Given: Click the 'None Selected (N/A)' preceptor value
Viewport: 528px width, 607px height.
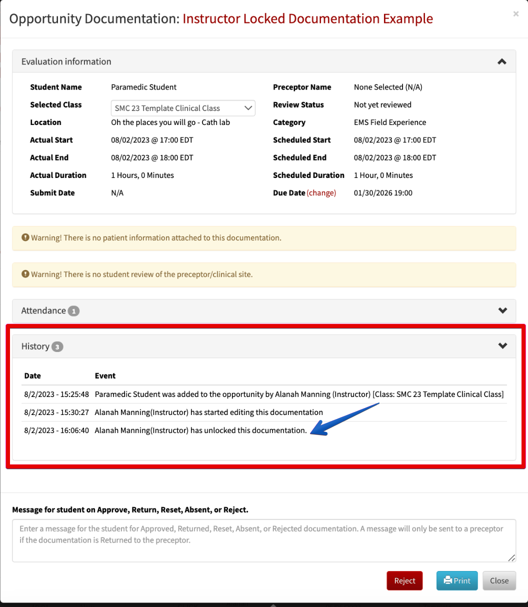Looking at the screenshot, I should [x=388, y=87].
